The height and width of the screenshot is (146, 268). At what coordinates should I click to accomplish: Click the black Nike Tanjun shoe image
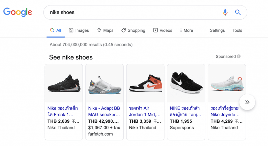186,83
